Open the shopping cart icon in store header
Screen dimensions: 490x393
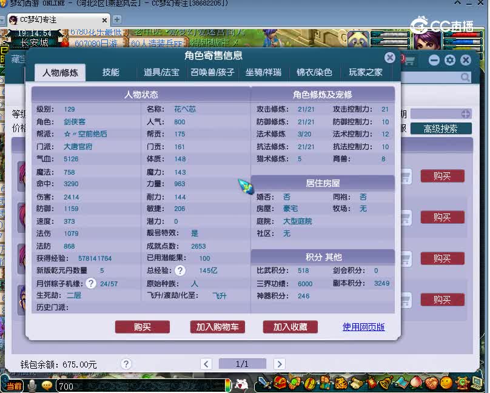pos(410,60)
